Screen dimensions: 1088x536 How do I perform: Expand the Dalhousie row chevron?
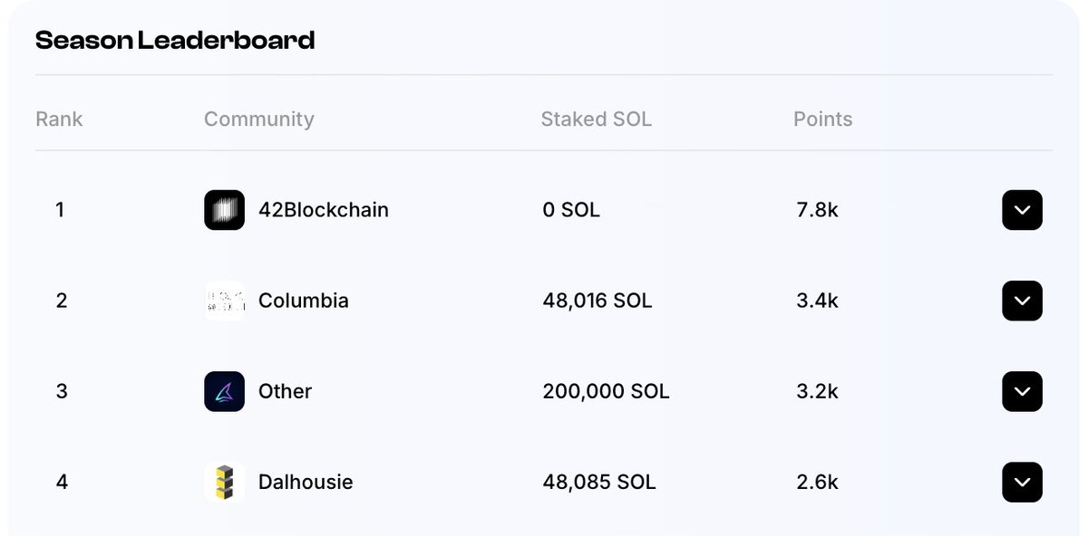point(1022,482)
